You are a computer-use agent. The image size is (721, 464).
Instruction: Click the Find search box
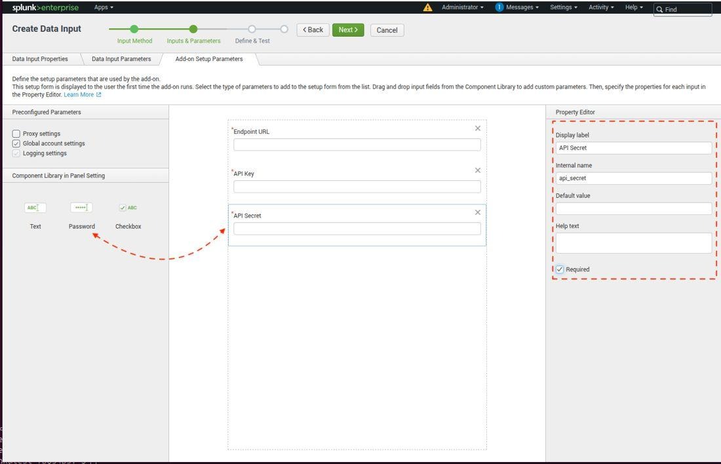(x=683, y=9)
